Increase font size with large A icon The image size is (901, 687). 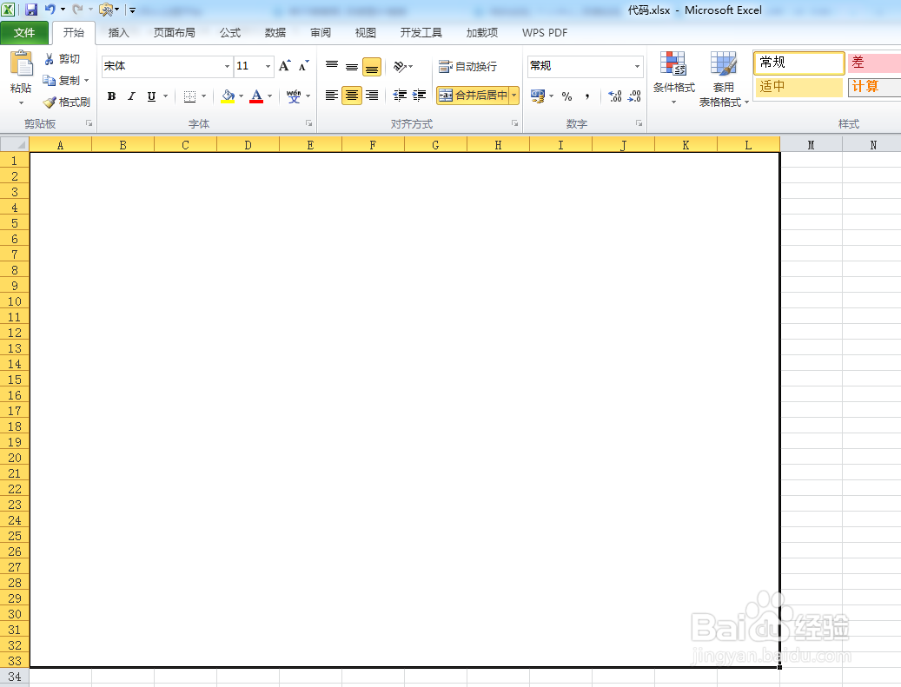click(x=284, y=66)
